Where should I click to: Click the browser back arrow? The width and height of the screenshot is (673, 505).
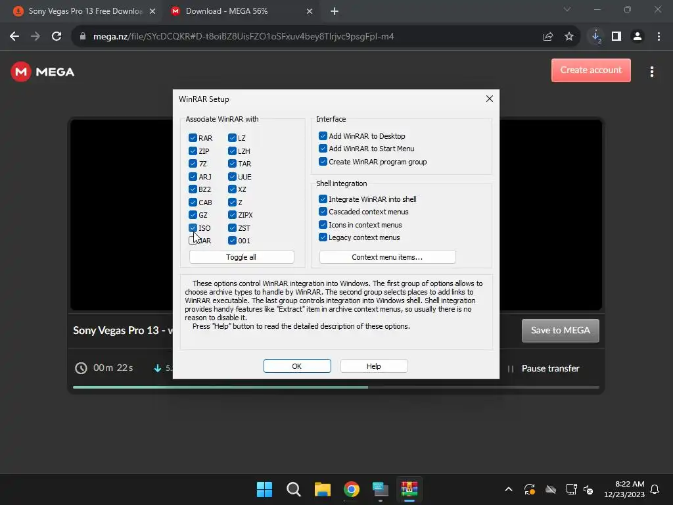click(x=14, y=37)
